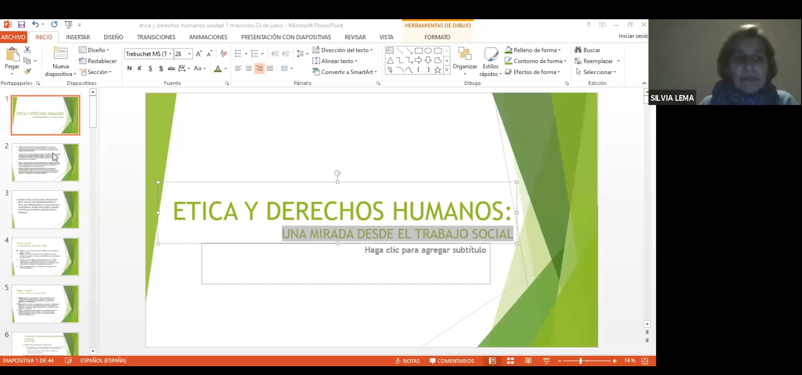
Task: Switch to slide sorter view in status bar
Action: [x=510, y=361]
